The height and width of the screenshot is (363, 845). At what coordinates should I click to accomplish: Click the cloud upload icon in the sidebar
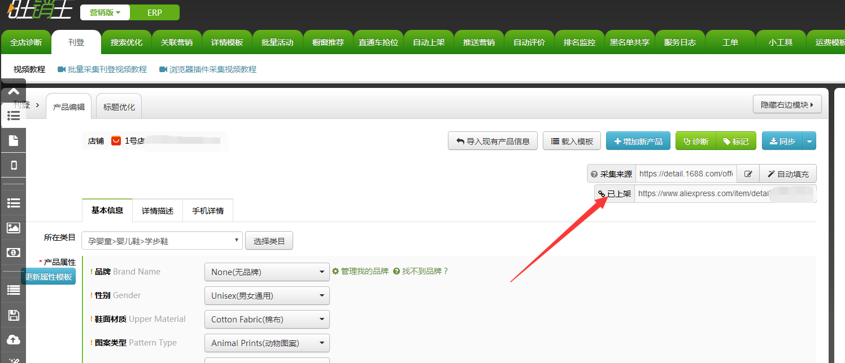[x=14, y=339]
